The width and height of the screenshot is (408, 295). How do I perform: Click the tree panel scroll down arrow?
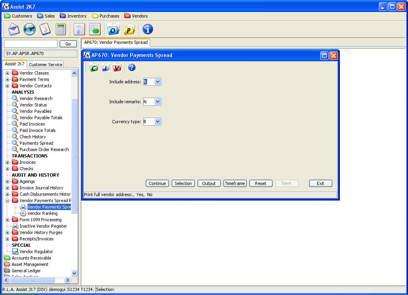click(74, 273)
